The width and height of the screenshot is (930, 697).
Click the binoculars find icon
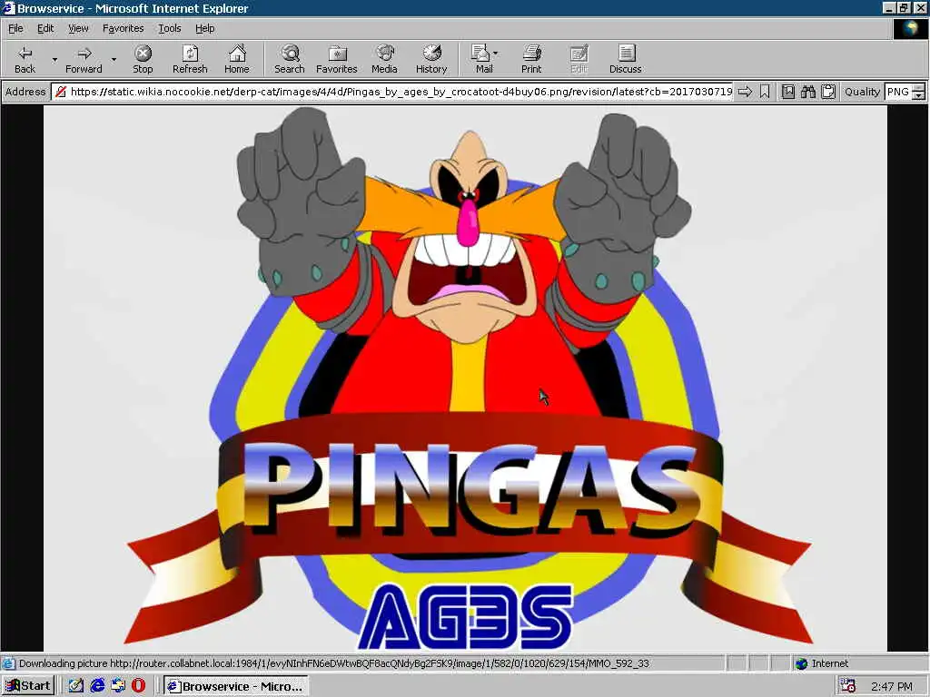click(x=807, y=92)
